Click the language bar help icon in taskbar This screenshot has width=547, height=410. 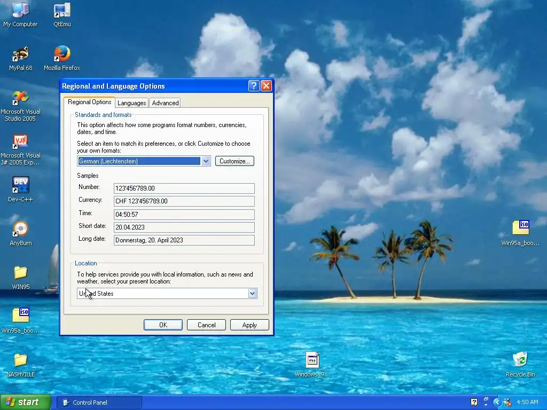pos(474,402)
